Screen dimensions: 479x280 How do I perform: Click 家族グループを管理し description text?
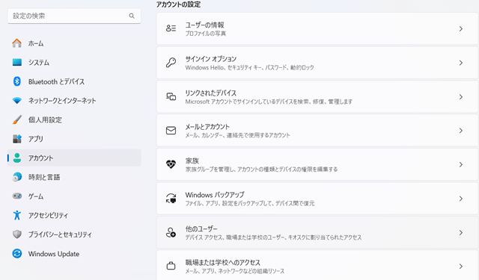coord(261,169)
